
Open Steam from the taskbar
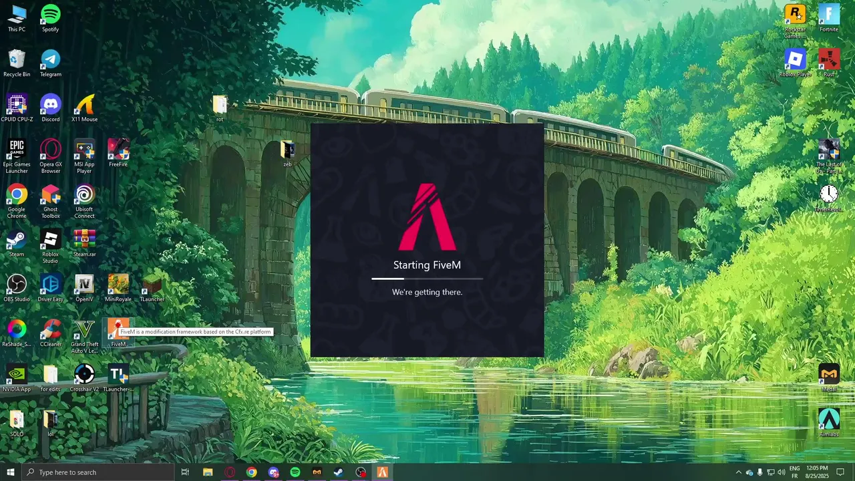pos(339,472)
